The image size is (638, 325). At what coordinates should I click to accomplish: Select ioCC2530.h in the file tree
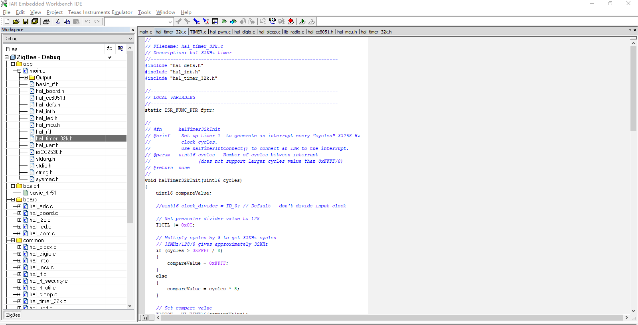click(x=49, y=152)
